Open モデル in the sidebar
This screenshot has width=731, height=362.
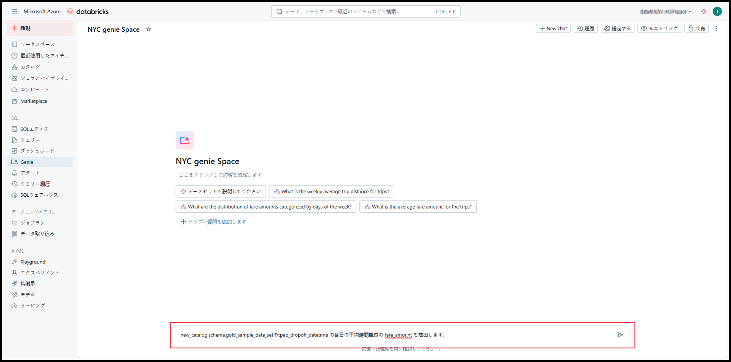pyautogui.click(x=40, y=295)
